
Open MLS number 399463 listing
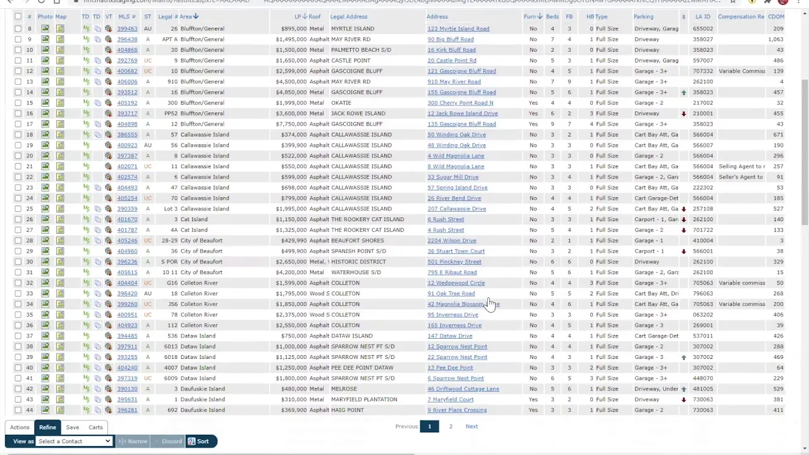click(127, 28)
